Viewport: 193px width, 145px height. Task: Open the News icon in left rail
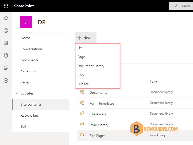coord(6,43)
